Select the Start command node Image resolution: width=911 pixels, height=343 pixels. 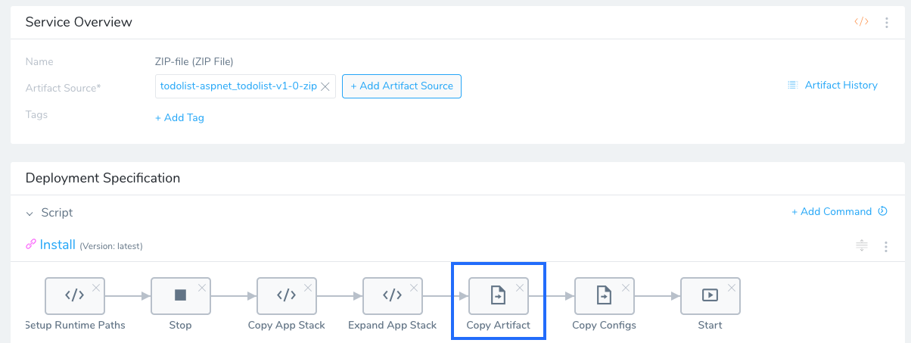[x=710, y=296]
